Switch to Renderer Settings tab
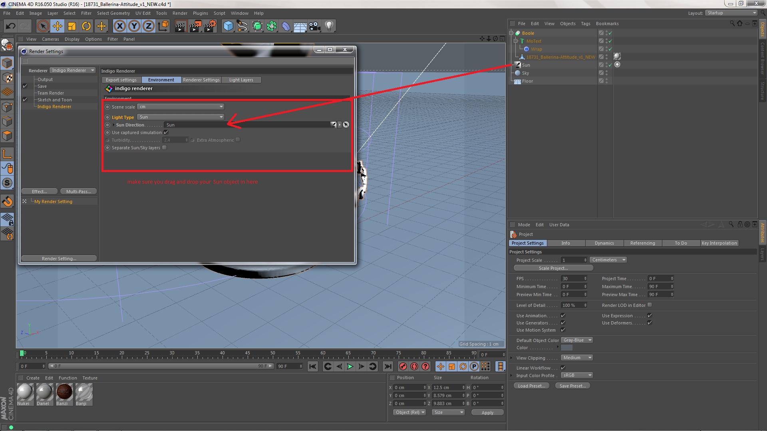Viewport: 767px width, 431px height. tap(201, 80)
